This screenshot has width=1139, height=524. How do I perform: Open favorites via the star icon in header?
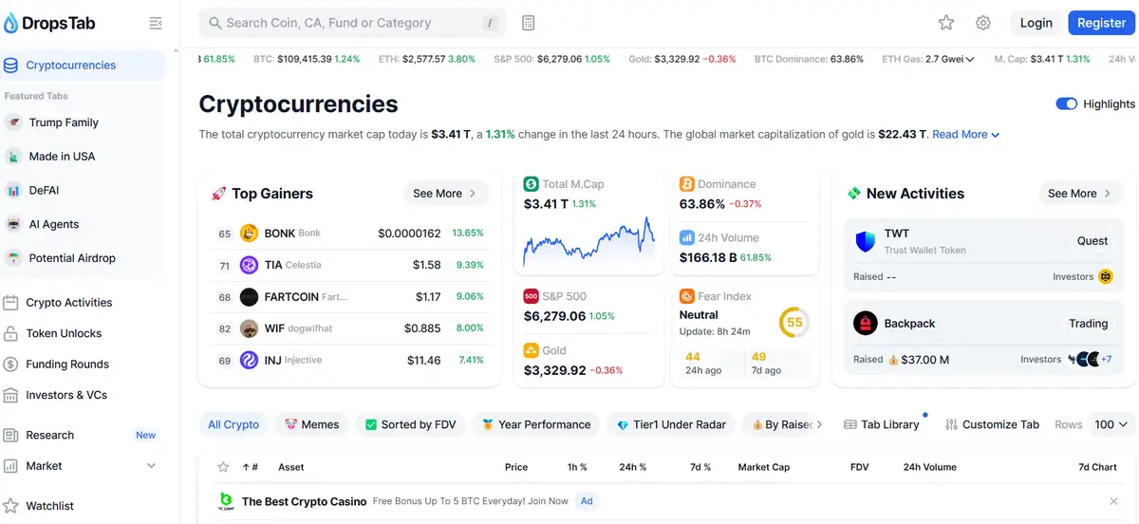point(945,23)
